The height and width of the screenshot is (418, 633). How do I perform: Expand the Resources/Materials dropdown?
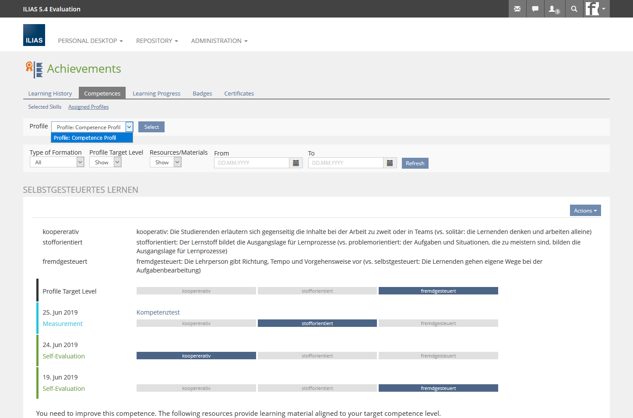(x=165, y=162)
